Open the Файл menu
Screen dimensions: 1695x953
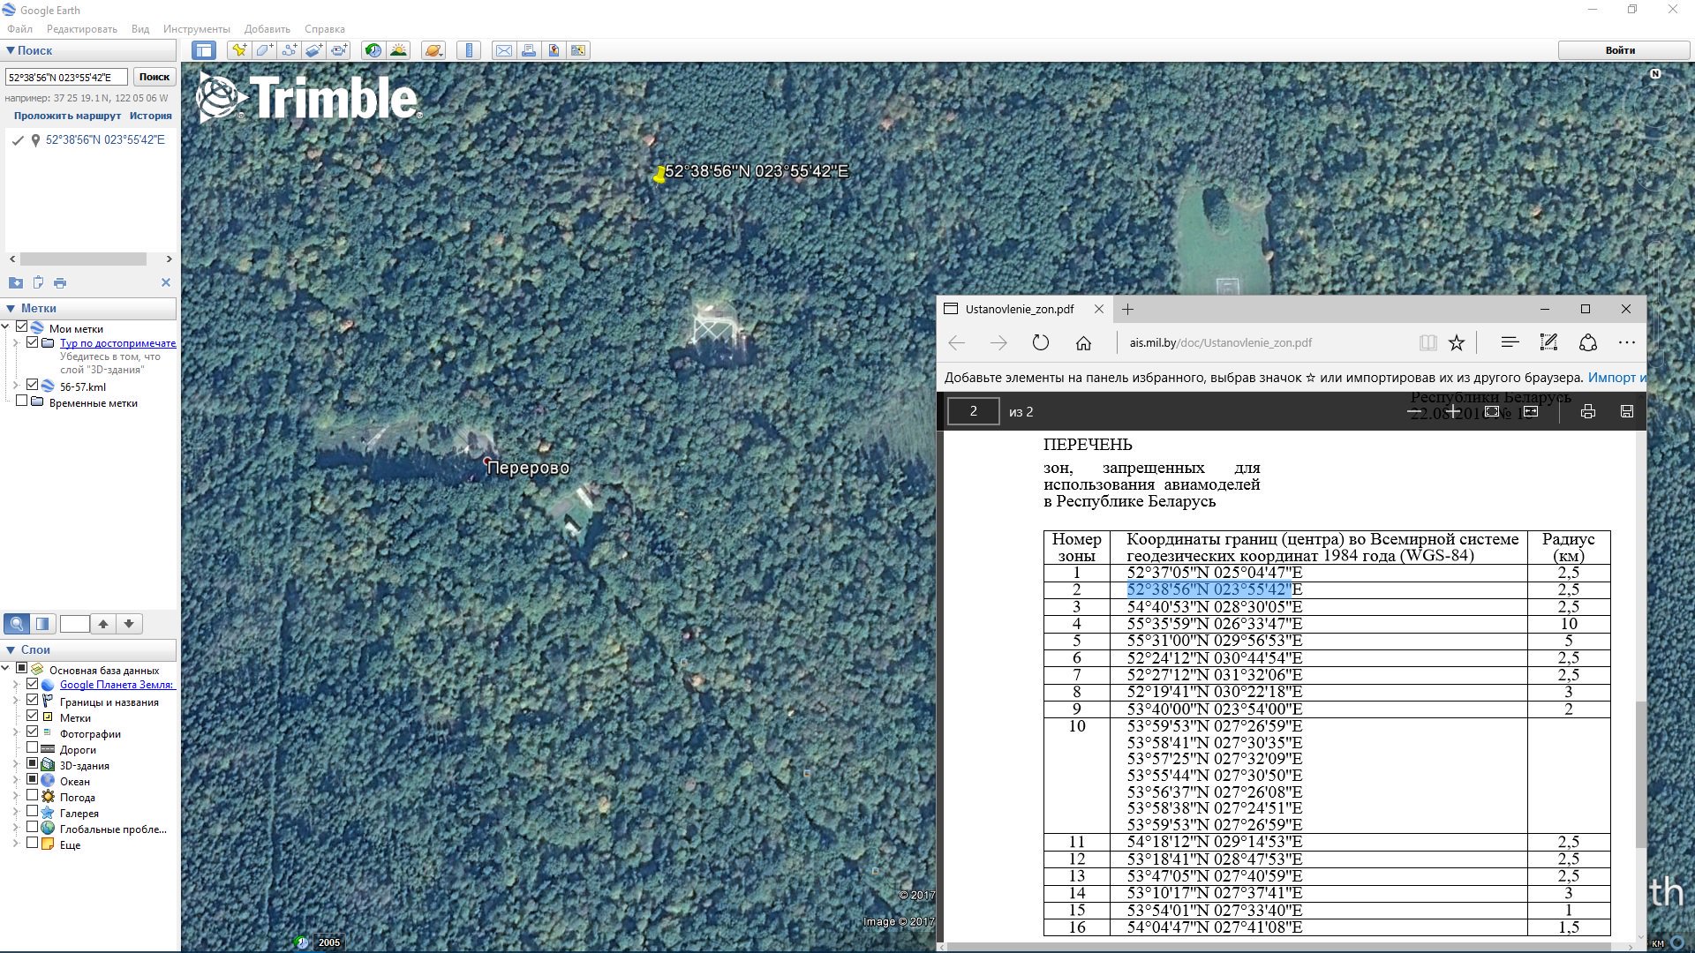(20, 29)
